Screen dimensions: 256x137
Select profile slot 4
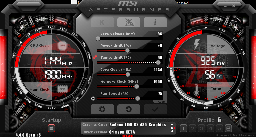click(x=211, y=128)
